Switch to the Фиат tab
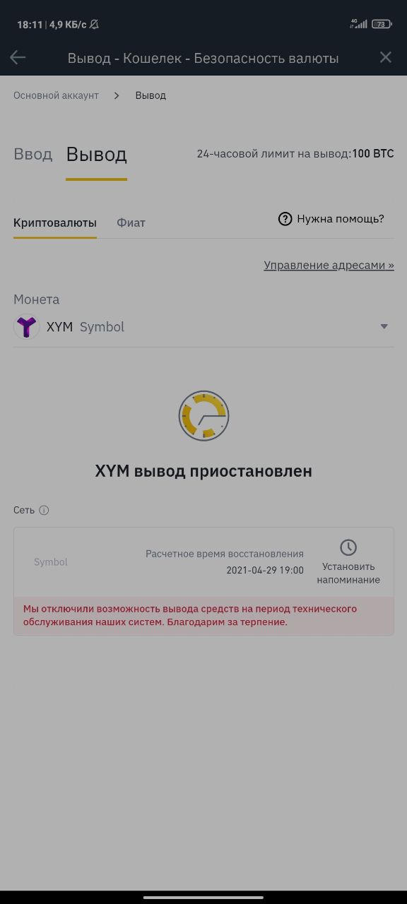Image resolution: width=407 pixels, height=904 pixels. (131, 222)
